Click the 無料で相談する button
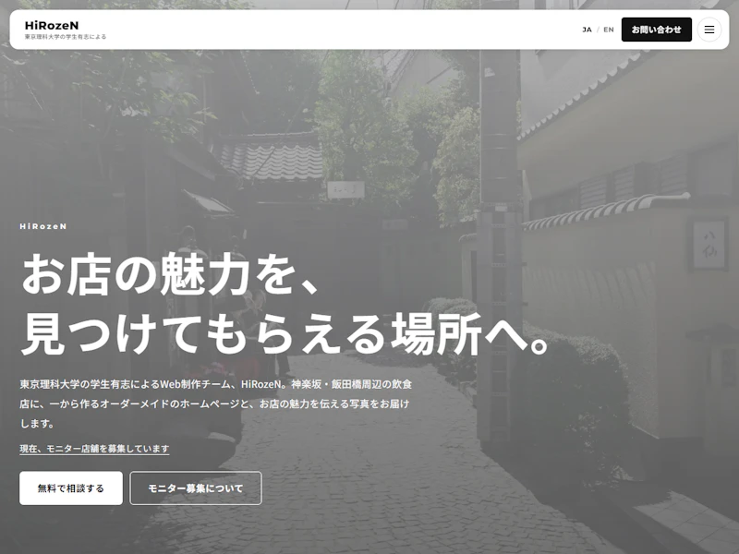Viewport: 739px width, 554px height. (71, 488)
